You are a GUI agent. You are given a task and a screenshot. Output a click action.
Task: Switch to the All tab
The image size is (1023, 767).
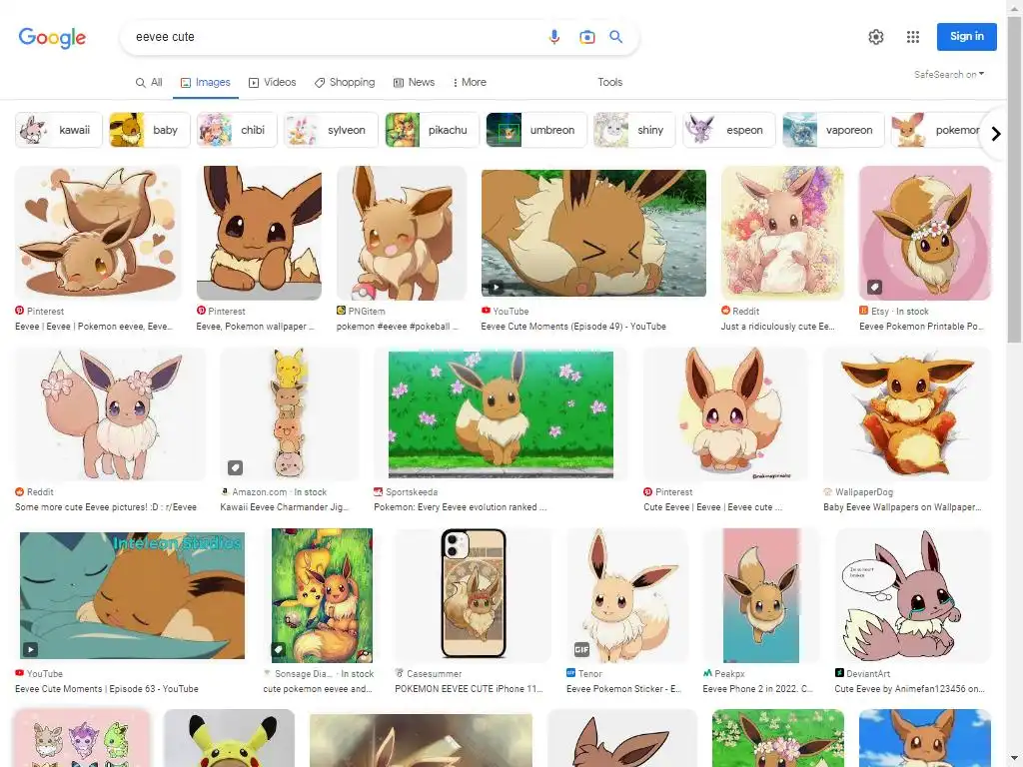[149, 82]
